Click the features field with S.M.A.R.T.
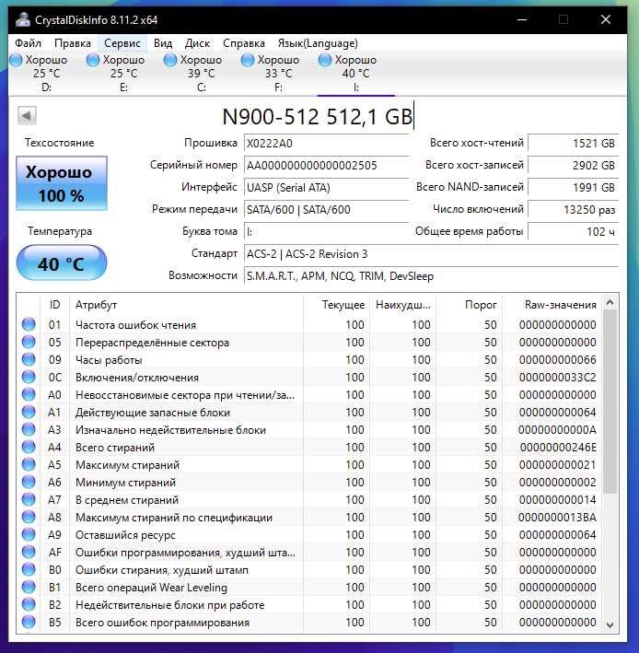639x653 pixels. (431, 276)
